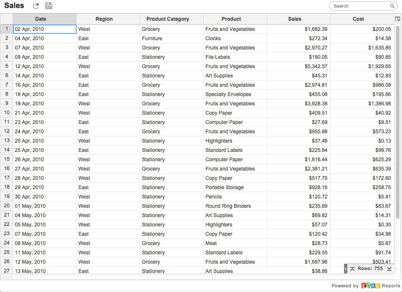Click the refresh icon next to Sales
This screenshot has height=292, width=402.
(36, 6)
